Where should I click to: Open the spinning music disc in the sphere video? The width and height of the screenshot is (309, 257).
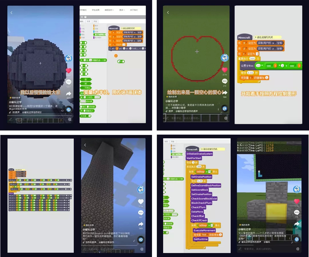[x=69, y=109]
